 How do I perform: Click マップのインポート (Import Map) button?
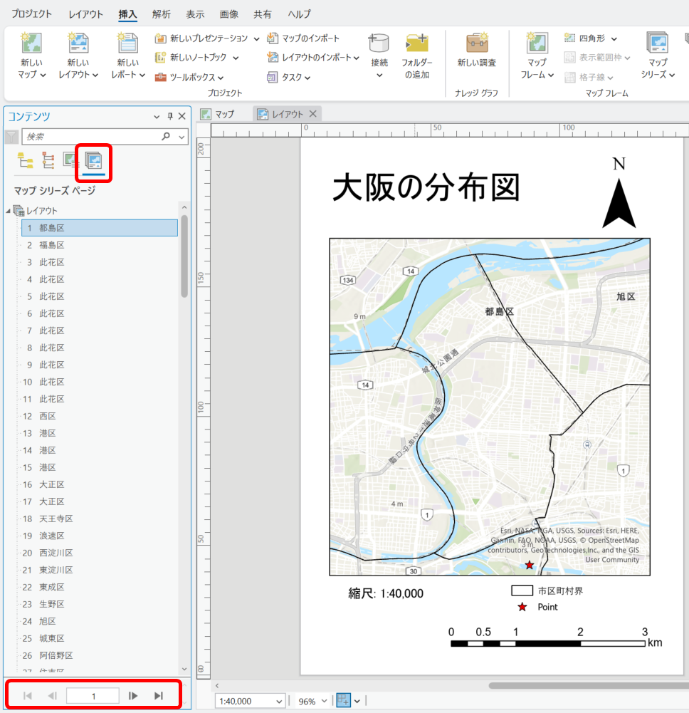pos(304,38)
